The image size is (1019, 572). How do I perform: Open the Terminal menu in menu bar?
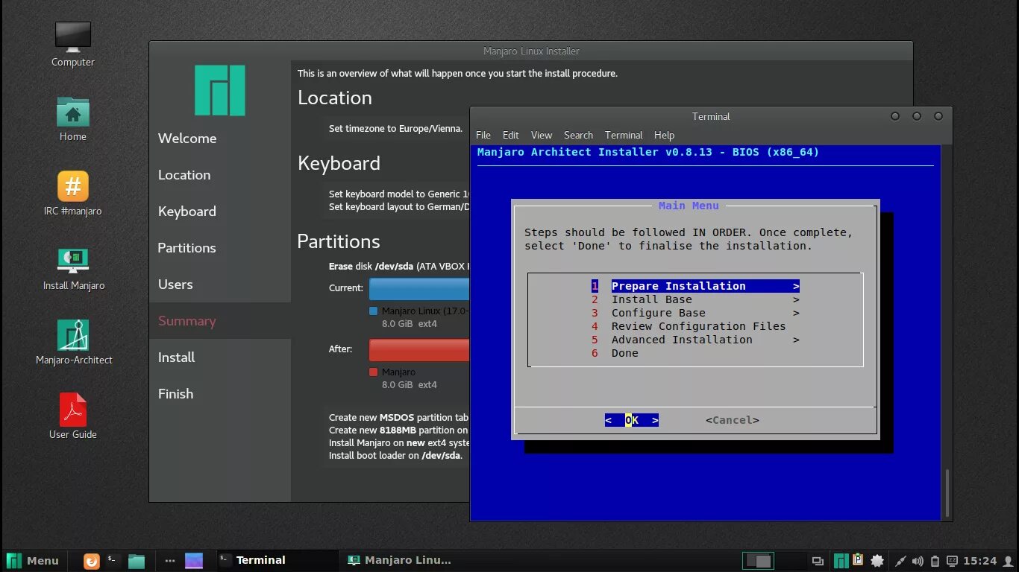pos(624,135)
